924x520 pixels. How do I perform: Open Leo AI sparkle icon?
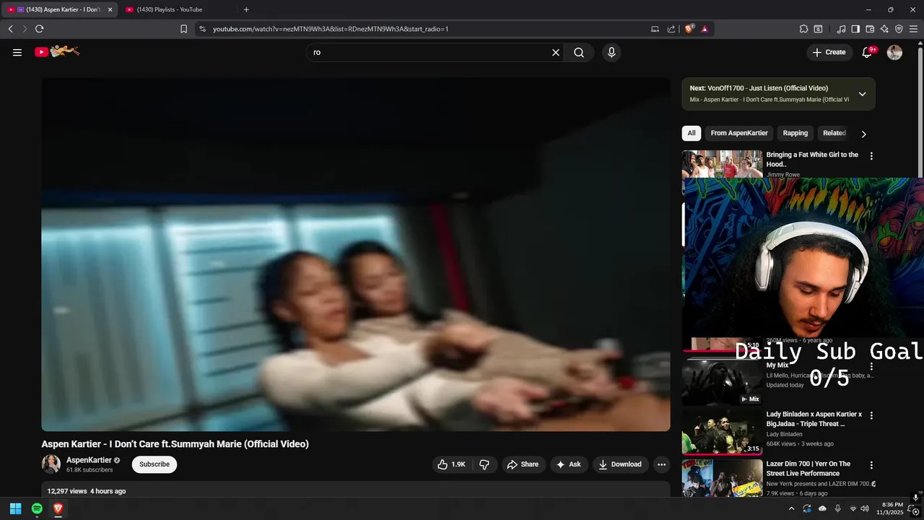pos(884,29)
